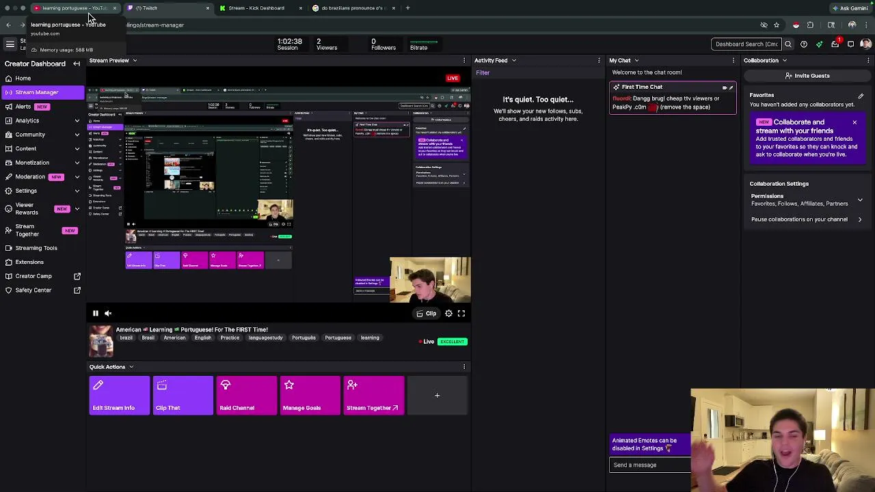Switch to the do brazilians pronounce tab
875x492 pixels.
click(x=354, y=8)
